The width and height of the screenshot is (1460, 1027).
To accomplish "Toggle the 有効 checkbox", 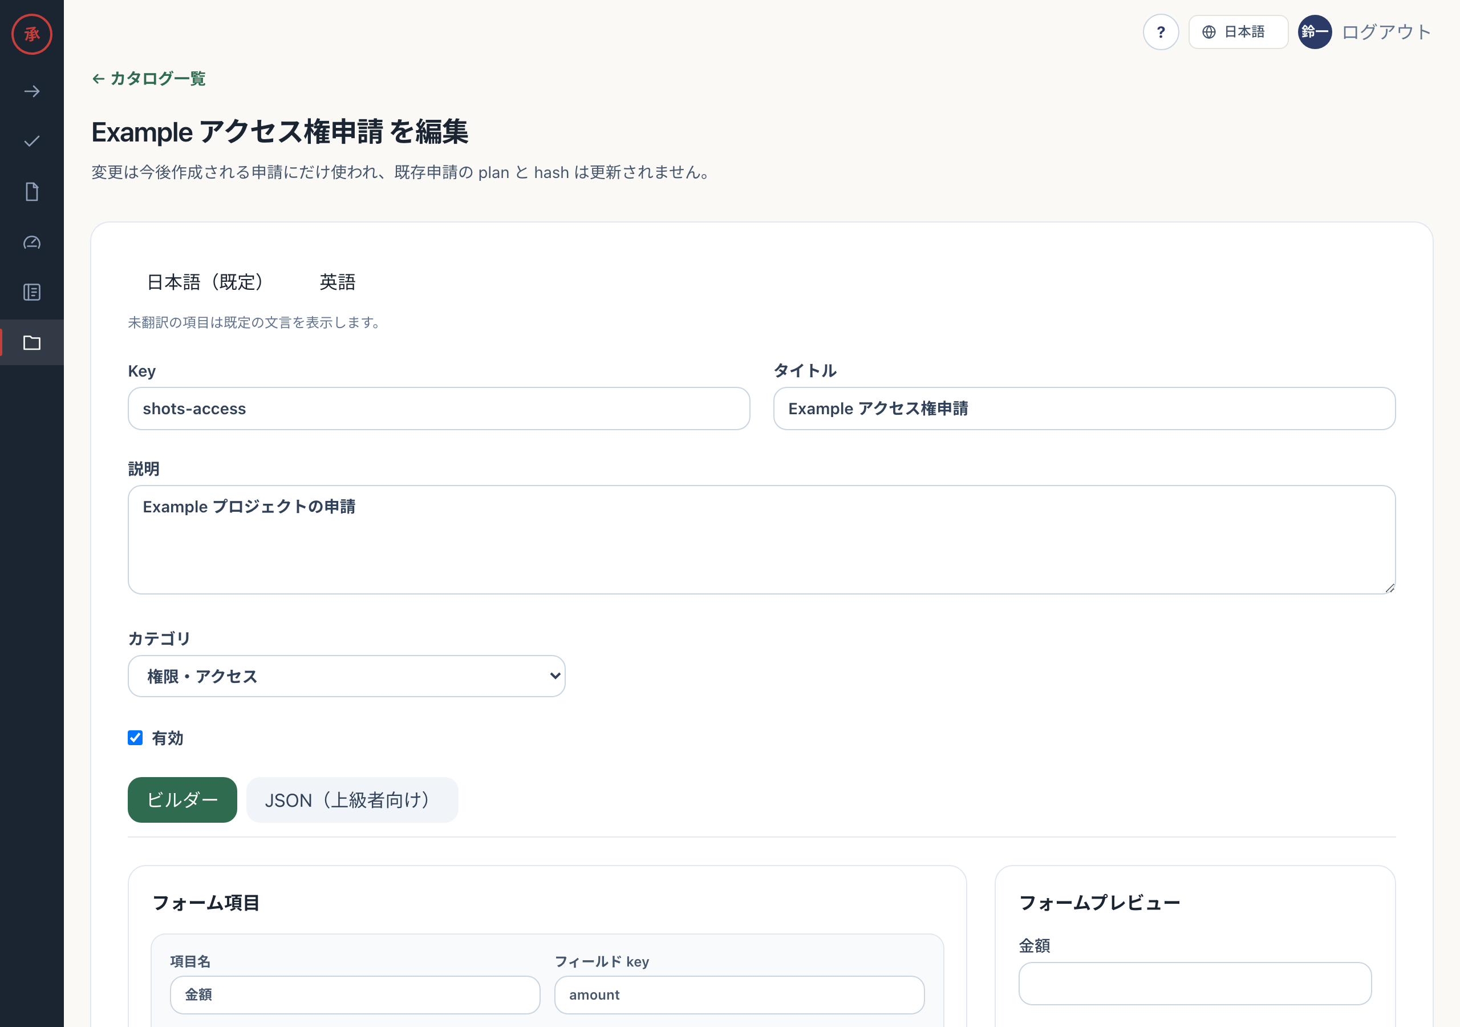I will pos(135,738).
